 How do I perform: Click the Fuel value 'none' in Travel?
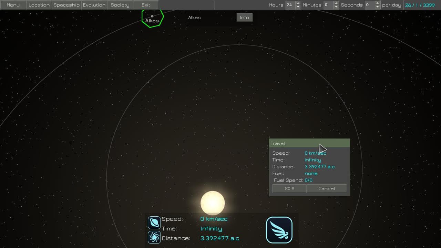click(311, 173)
